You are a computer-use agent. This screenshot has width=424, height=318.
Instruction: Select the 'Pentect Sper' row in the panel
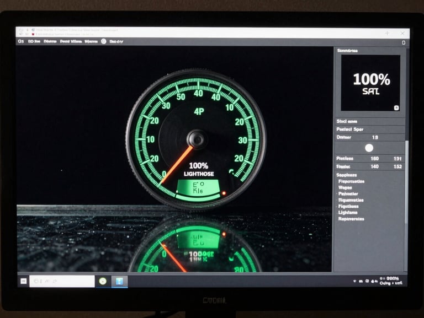click(370, 130)
